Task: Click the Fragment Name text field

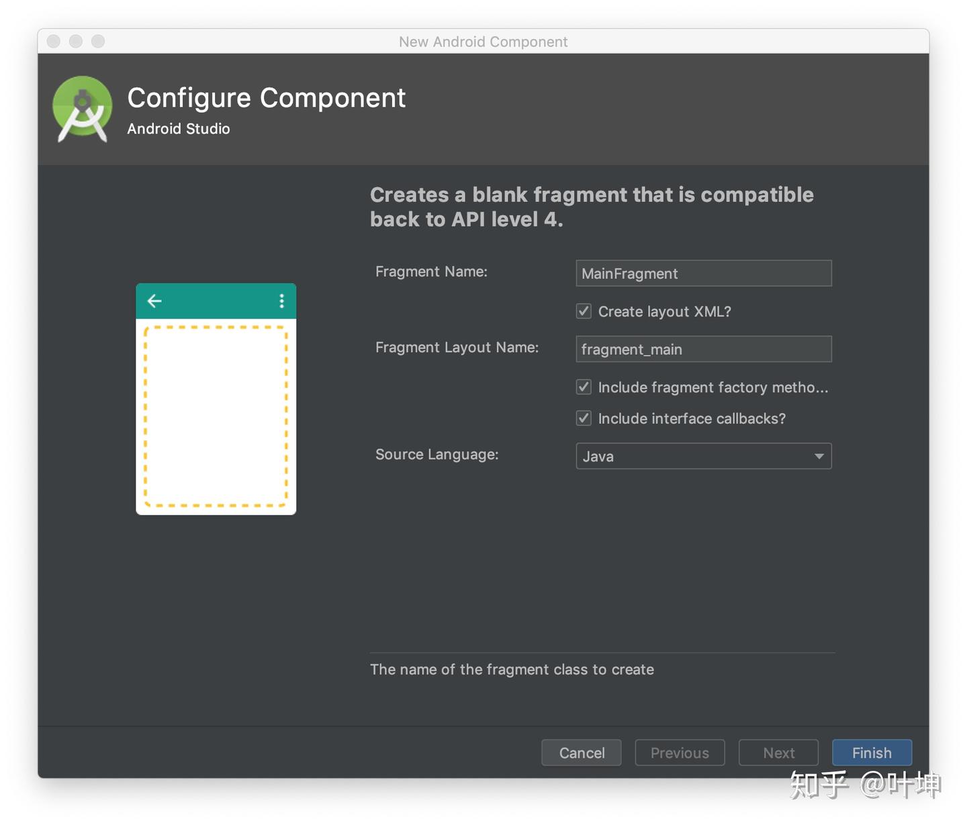Action: [703, 273]
